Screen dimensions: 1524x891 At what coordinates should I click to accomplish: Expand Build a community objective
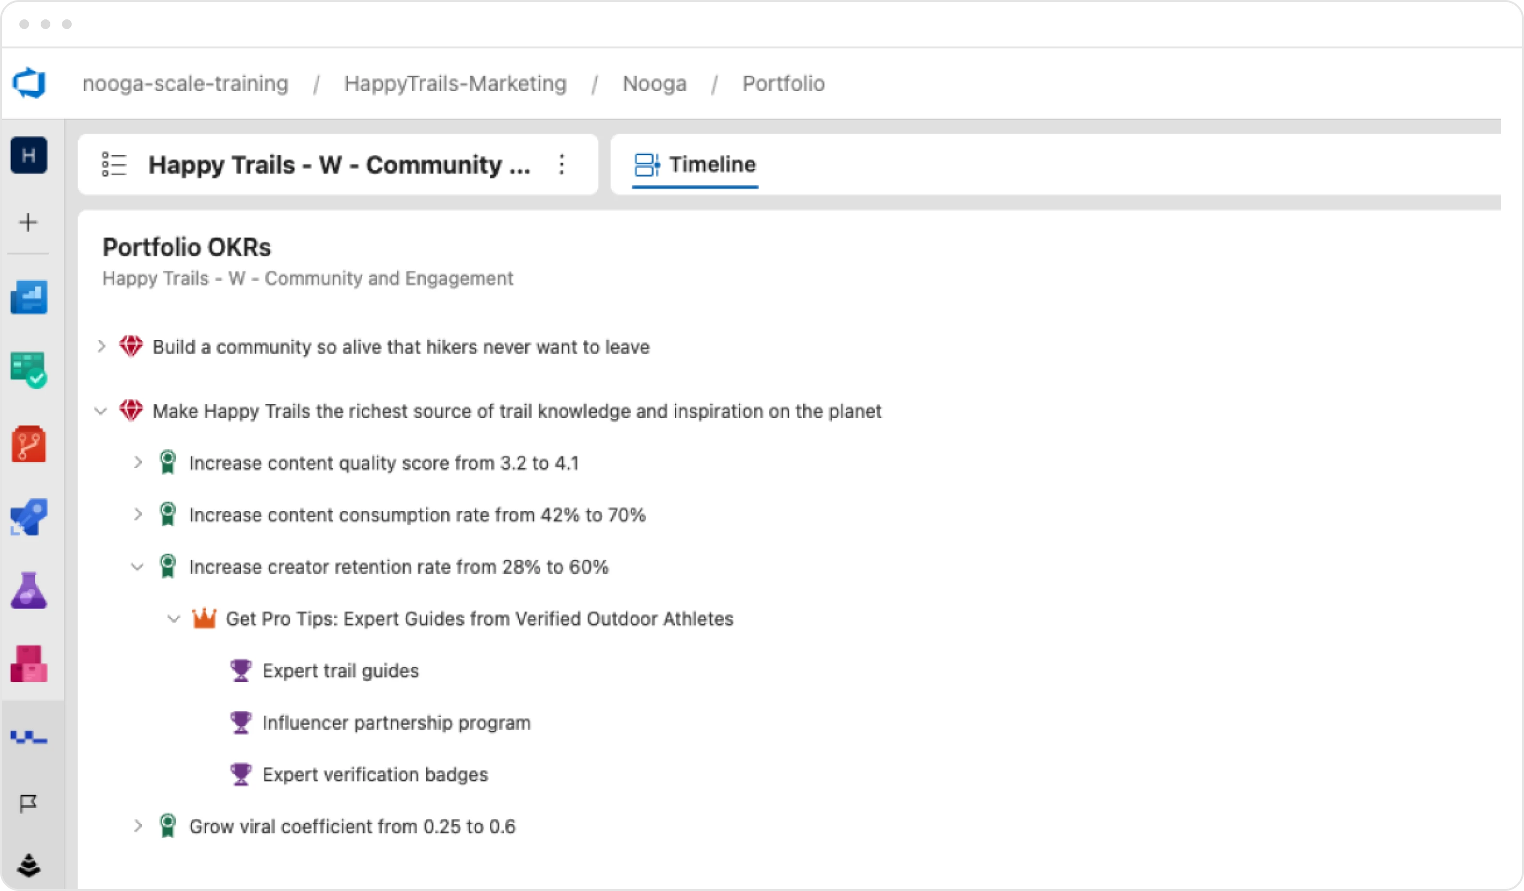pyautogui.click(x=101, y=346)
